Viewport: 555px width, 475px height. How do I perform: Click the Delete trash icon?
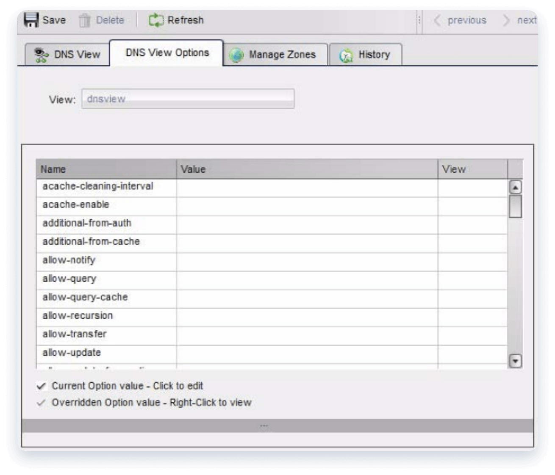85,20
